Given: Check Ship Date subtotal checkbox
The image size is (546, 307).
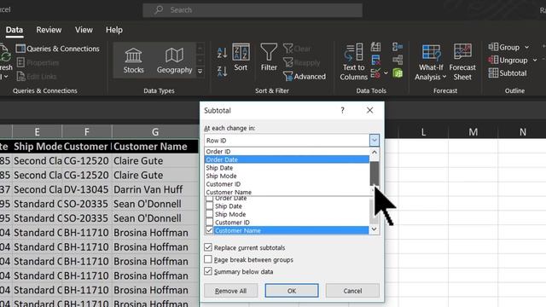Looking at the screenshot, I should pos(209,206).
